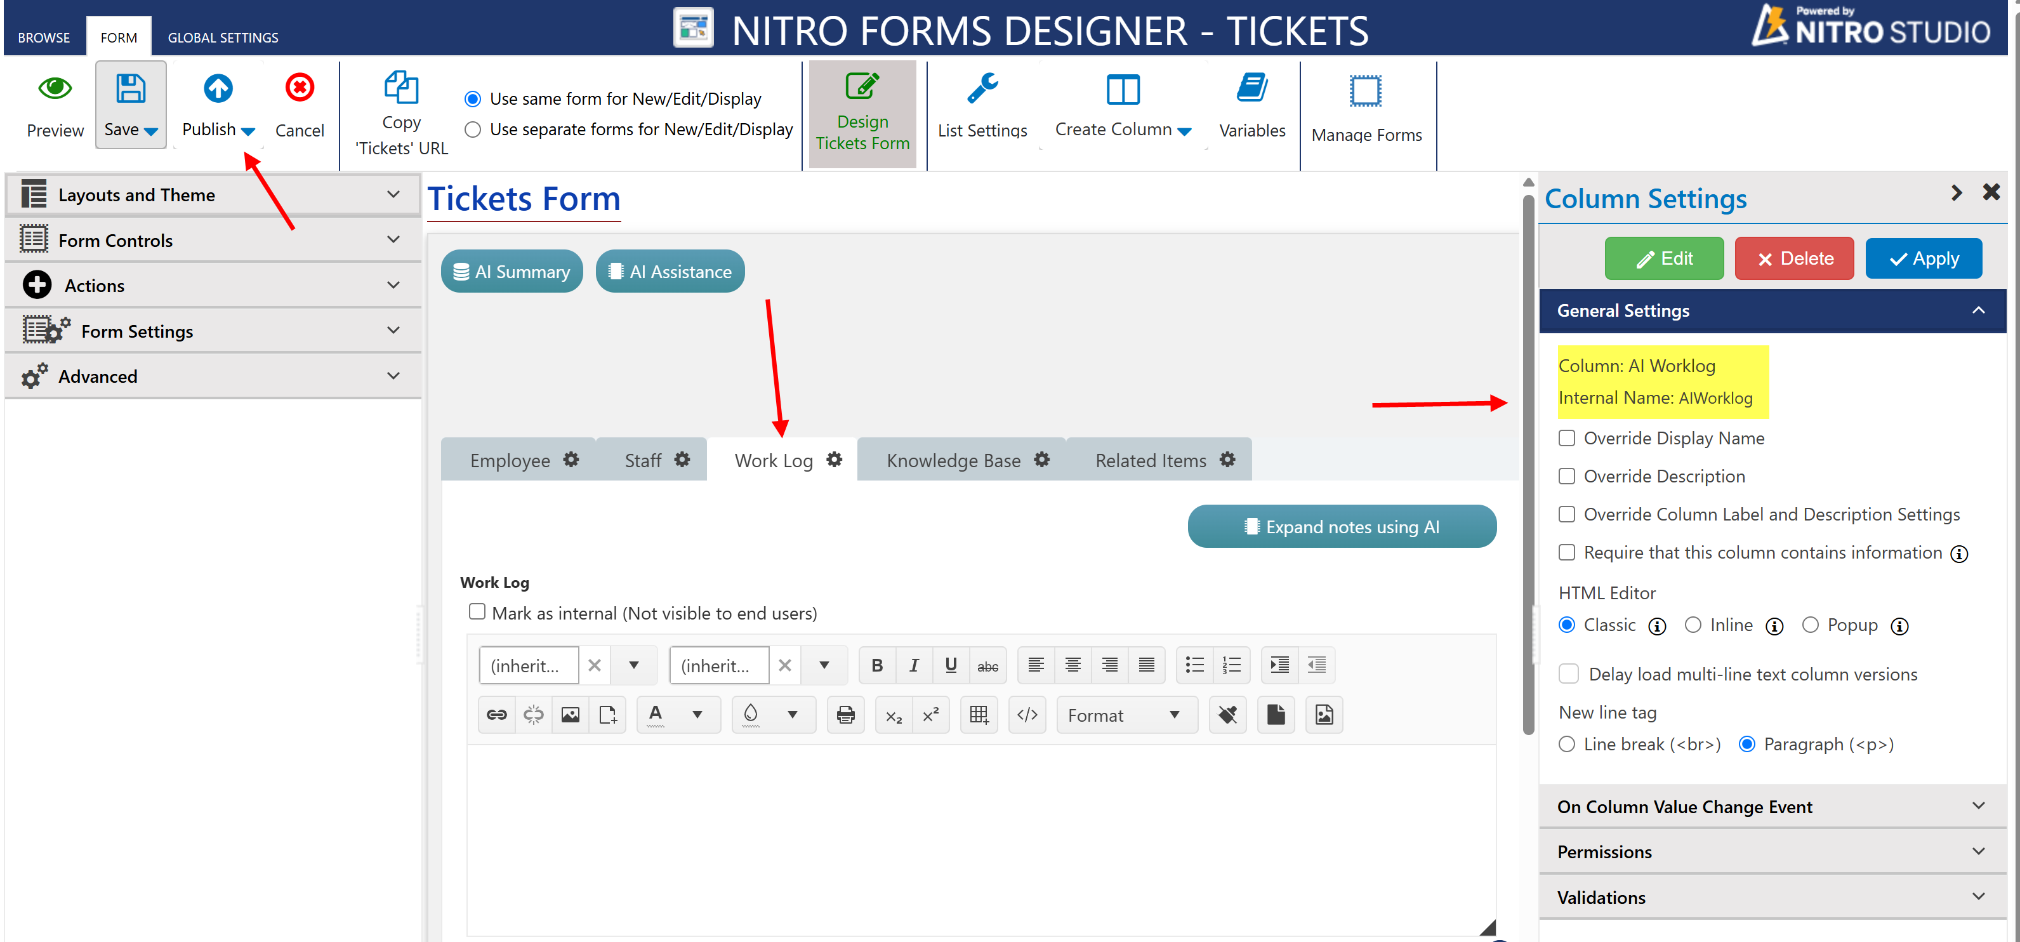Enable Override Display Name checkbox
The image size is (2020, 942).
coord(1566,437)
